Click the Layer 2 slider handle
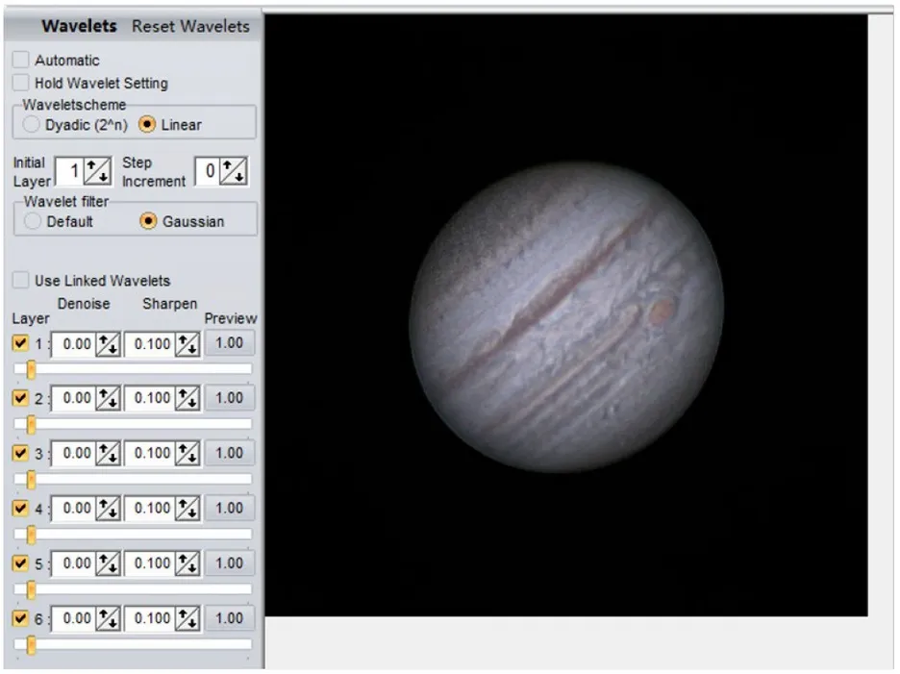Image resolution: width=900 pixels, height=674 pixels. pos(31,425)
